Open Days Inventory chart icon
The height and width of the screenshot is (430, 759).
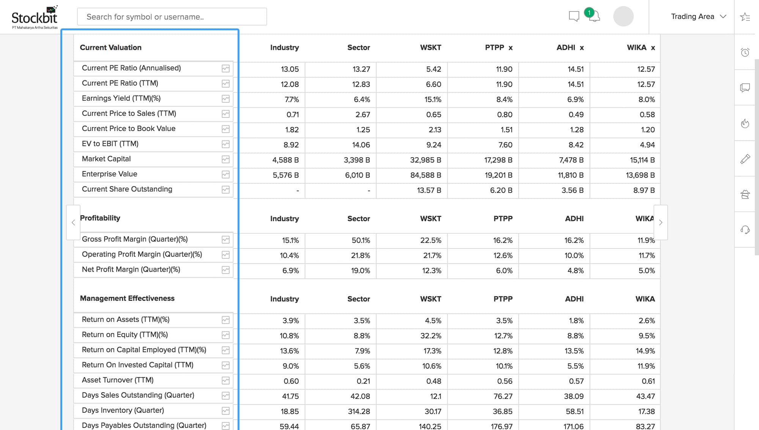(225, 411)
